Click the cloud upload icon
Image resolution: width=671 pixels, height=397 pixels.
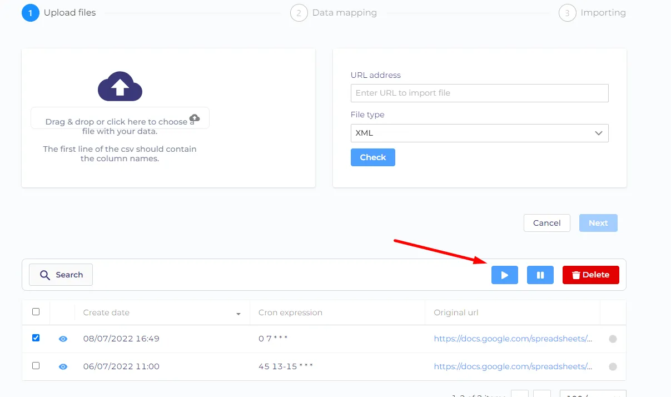coord(120,86)
